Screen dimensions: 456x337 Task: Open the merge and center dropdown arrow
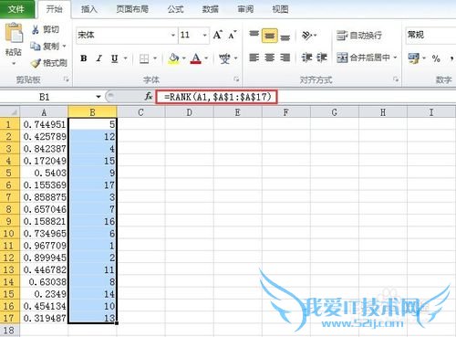(x=395, y=58)
